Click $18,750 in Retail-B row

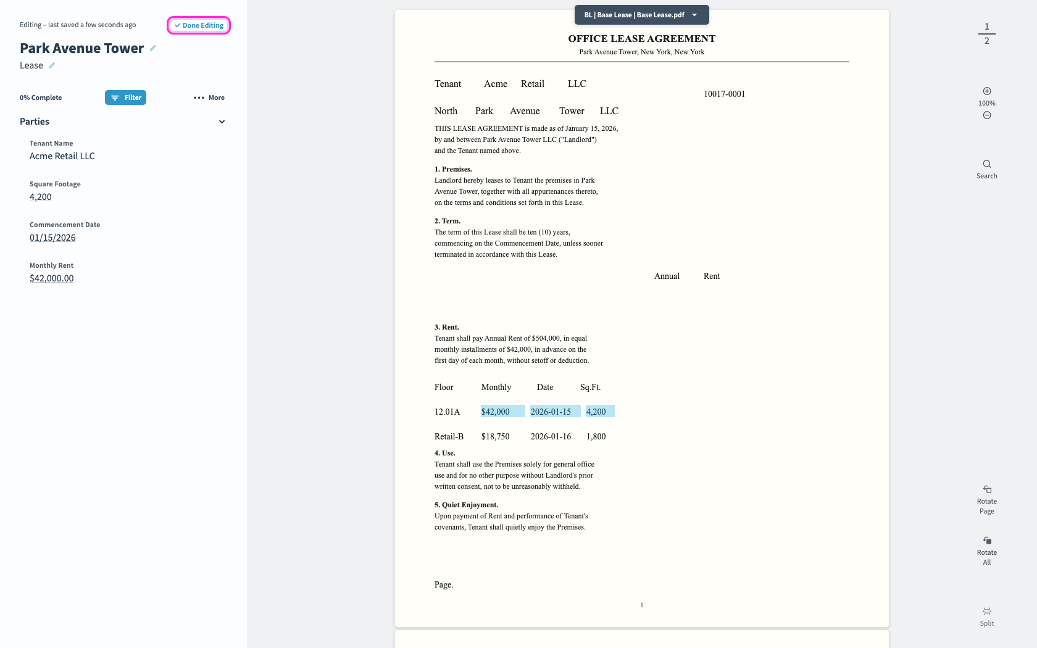pos(496,436)
